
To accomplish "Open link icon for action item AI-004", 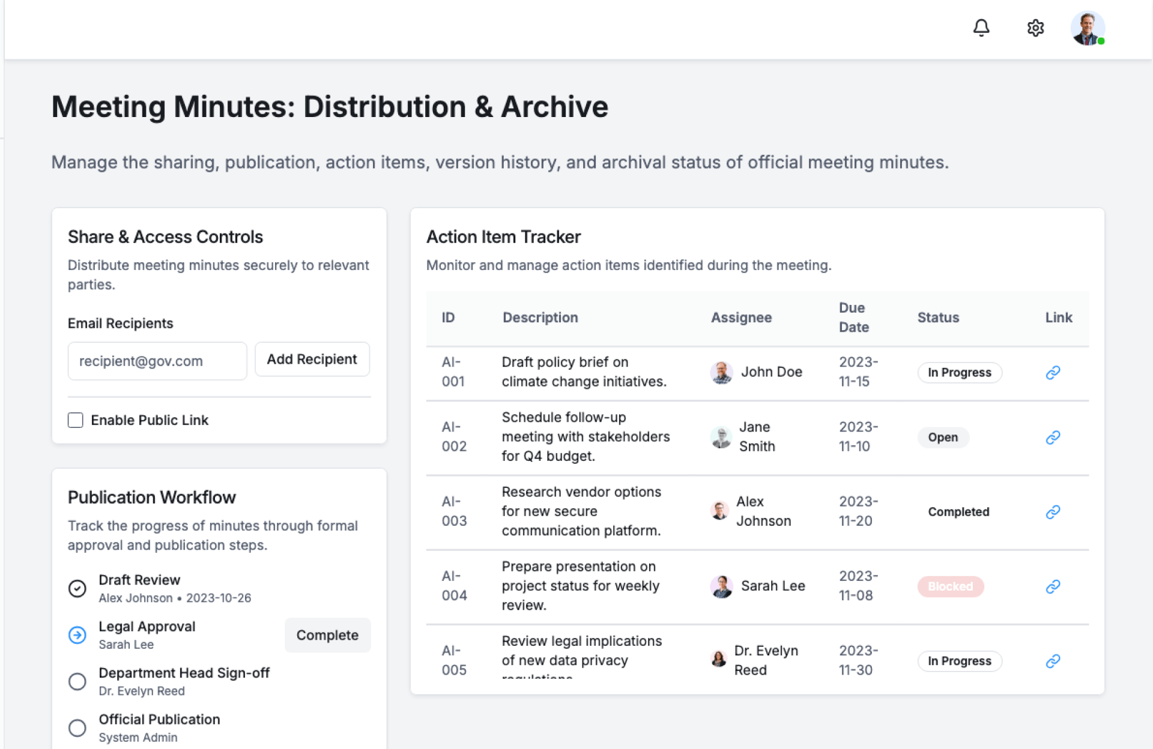I will coord(1053,586).
